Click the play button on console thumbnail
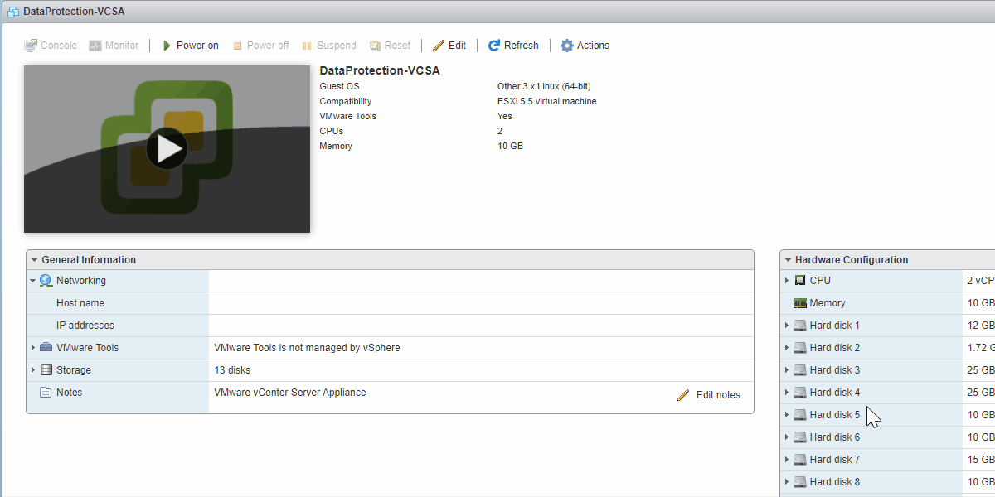Image resolution: width=995 pixels, height=497 pixels. pyautogui.click(x=167, y=149)
